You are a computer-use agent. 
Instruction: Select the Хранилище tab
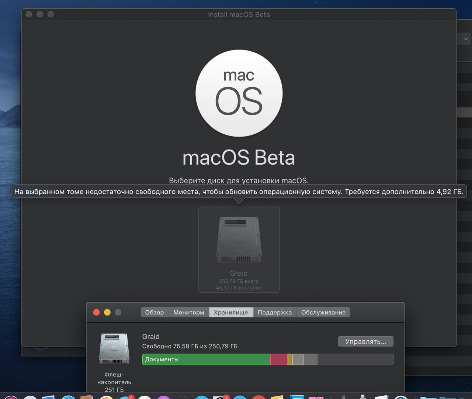[x=231, y=312]
